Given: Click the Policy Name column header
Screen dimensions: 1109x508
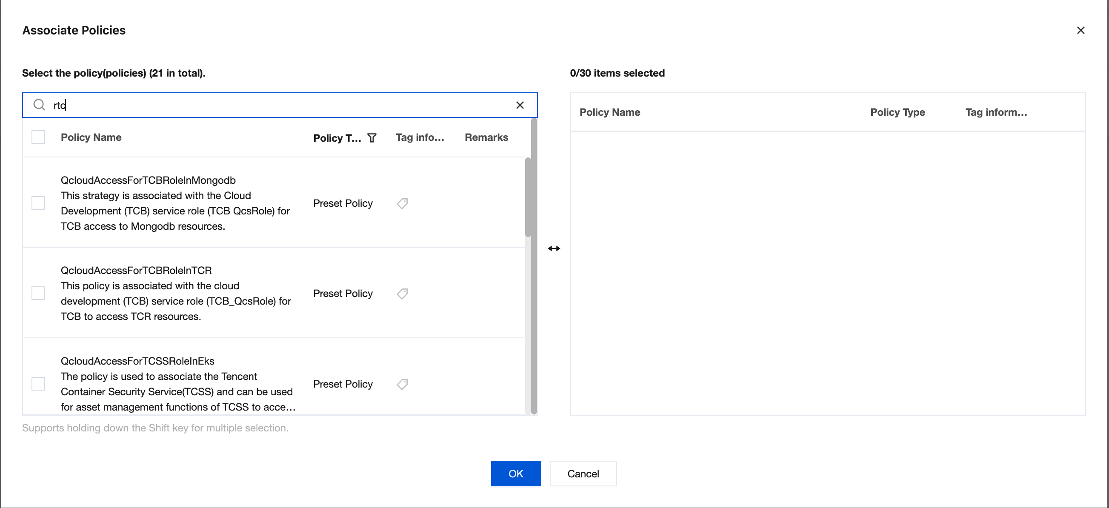Looking at the screenshot, I should click(91, 137).
